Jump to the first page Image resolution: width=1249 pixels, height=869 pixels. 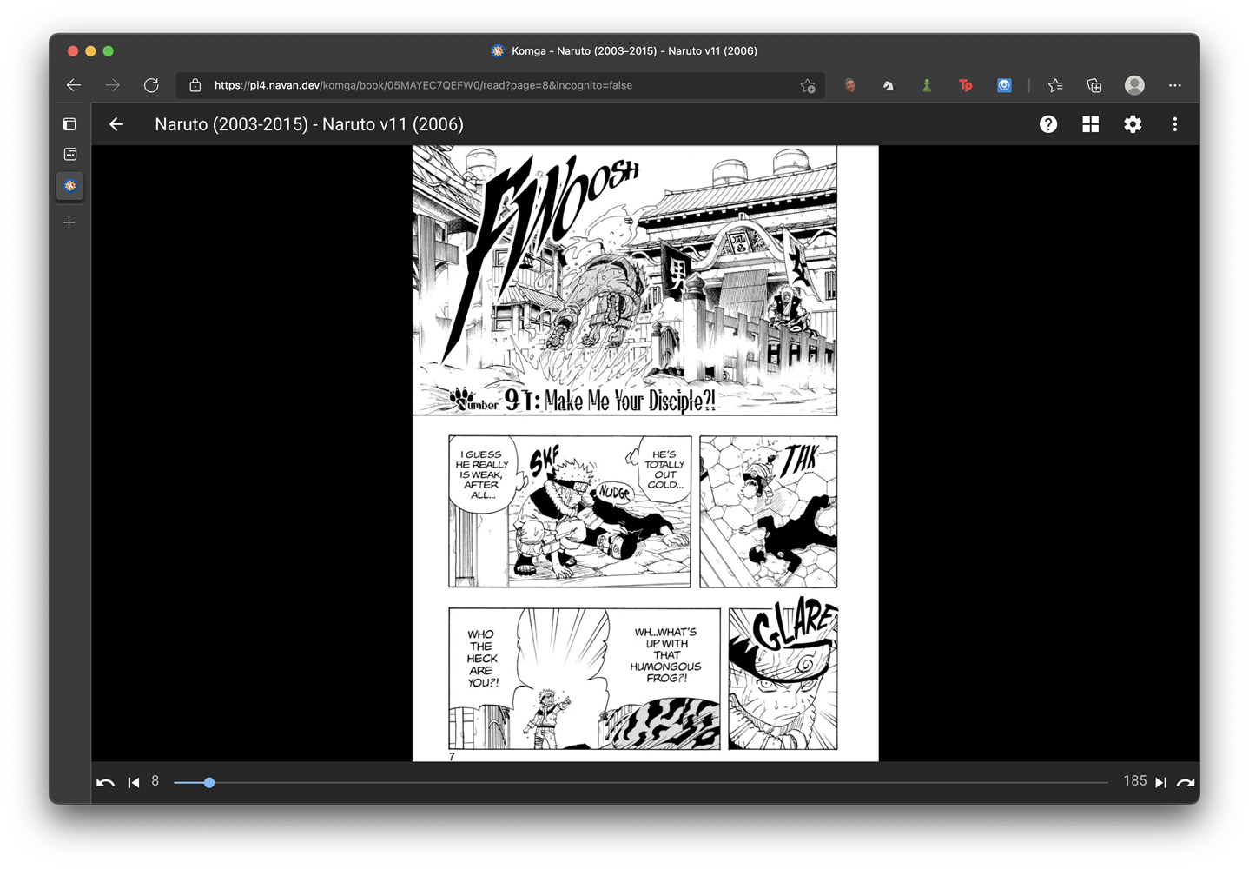pos(134,782)
